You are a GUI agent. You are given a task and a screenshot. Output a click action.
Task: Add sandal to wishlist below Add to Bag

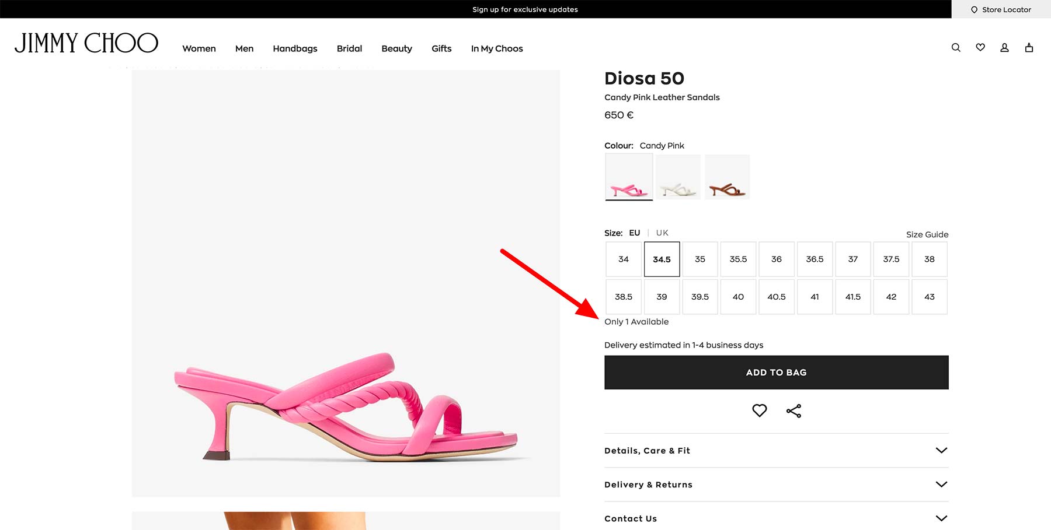coord(759,410)
